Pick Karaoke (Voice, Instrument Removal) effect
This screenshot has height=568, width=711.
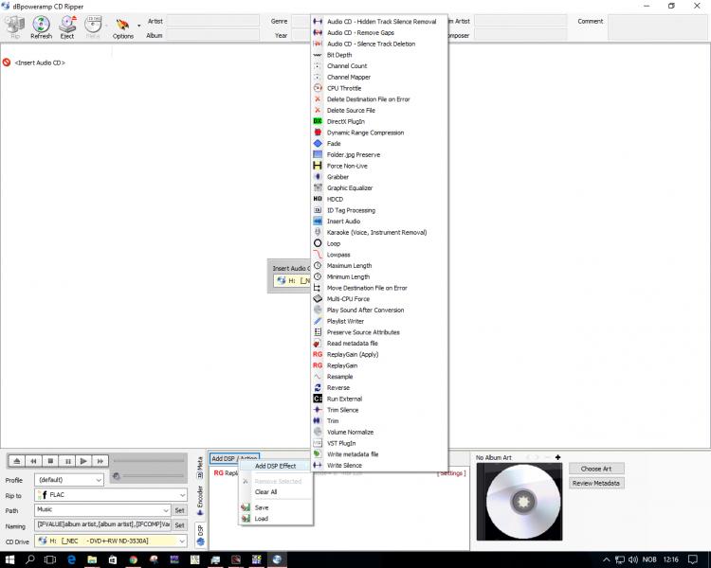376,232
